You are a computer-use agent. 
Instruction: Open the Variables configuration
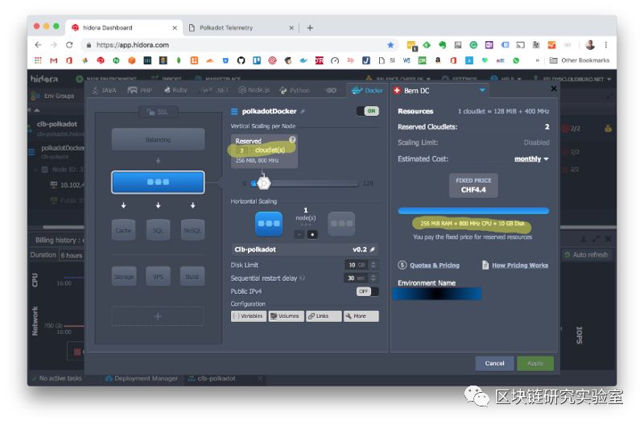pos(249,316)
